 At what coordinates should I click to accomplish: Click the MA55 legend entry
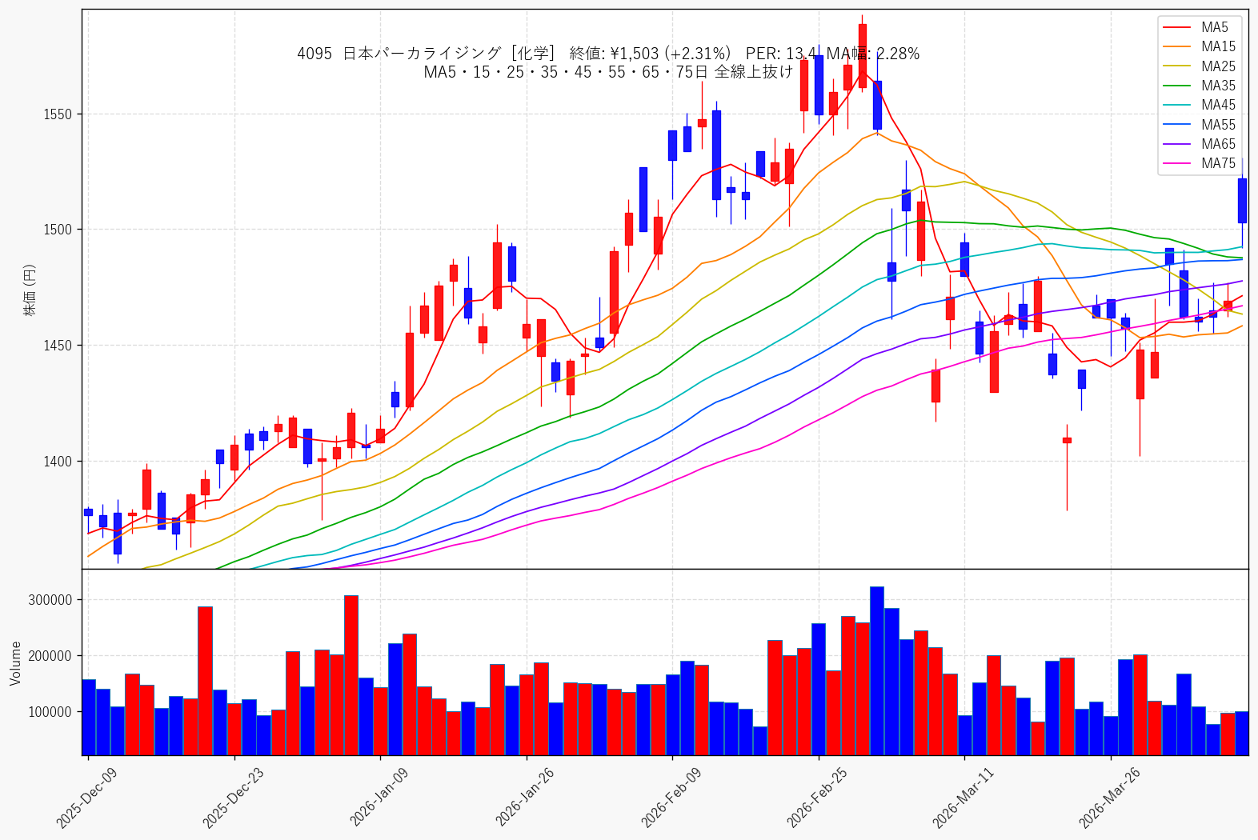[x=1200, y=125]
